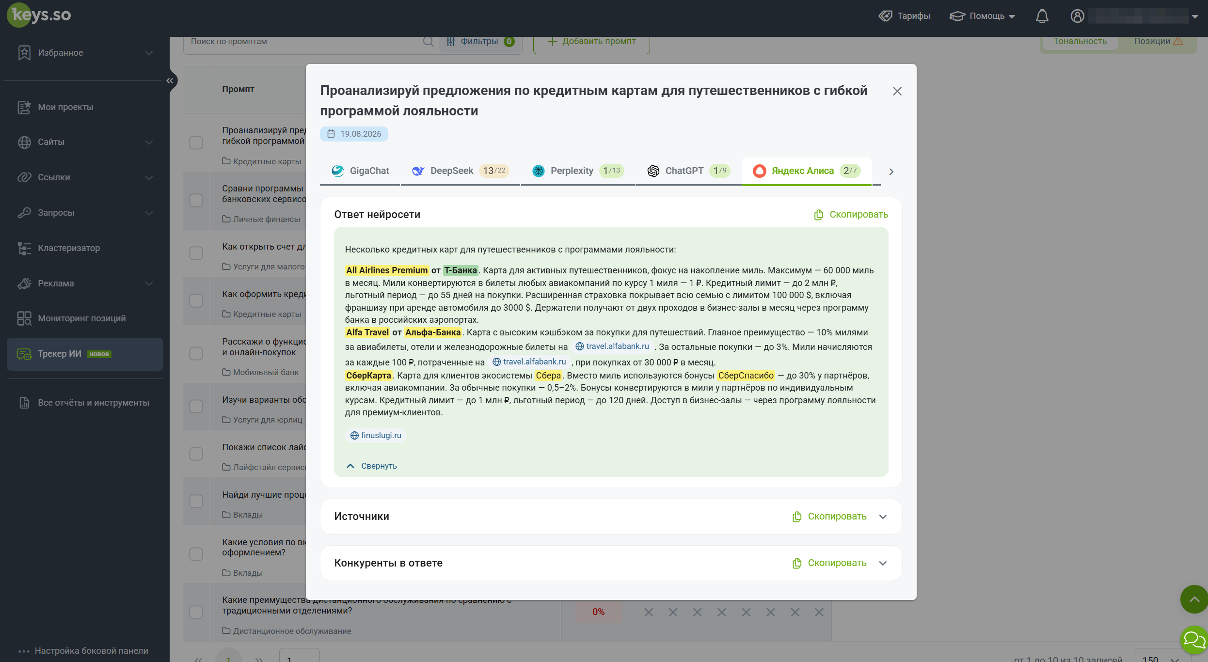Open Все отчёты и инструменты

pyautogui.click(x=85, y=403)
